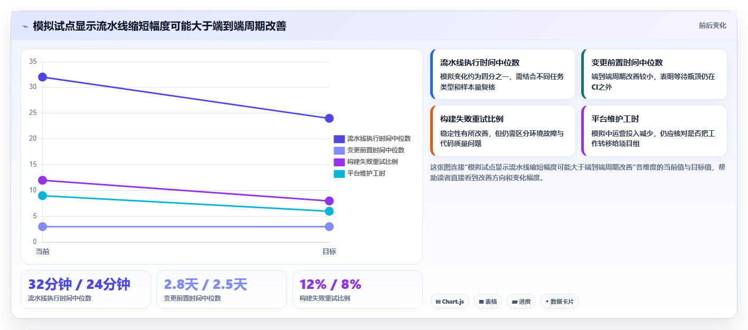Open the 平台维护工时 insight card heading

tap(615, 119)
